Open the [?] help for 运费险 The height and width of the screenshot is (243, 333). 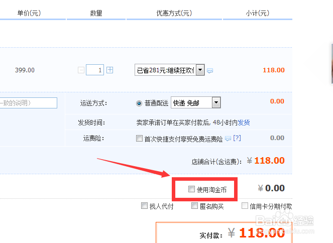tap(237, 139)
